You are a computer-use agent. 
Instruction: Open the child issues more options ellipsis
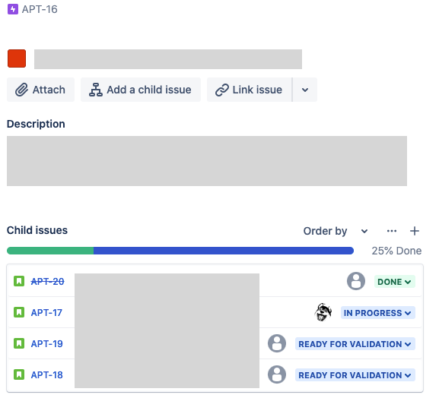click(x=391, y=231)
